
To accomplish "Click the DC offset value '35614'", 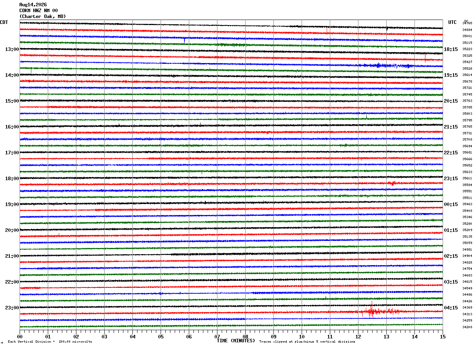I will pyautogui.click(x=467, y=75).
